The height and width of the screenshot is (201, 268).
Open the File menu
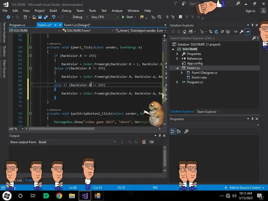click(5, 10)
